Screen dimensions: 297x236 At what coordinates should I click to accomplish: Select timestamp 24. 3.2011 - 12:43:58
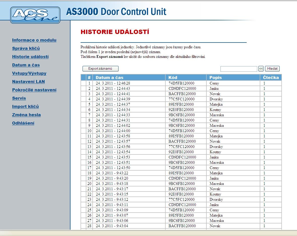pos(113,136)
